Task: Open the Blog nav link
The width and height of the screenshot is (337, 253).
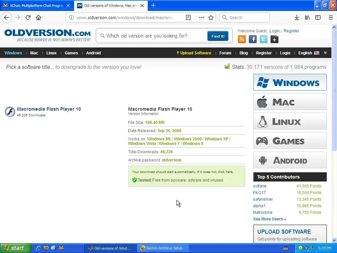Action: pyautogui.click(x=244, y=53)
